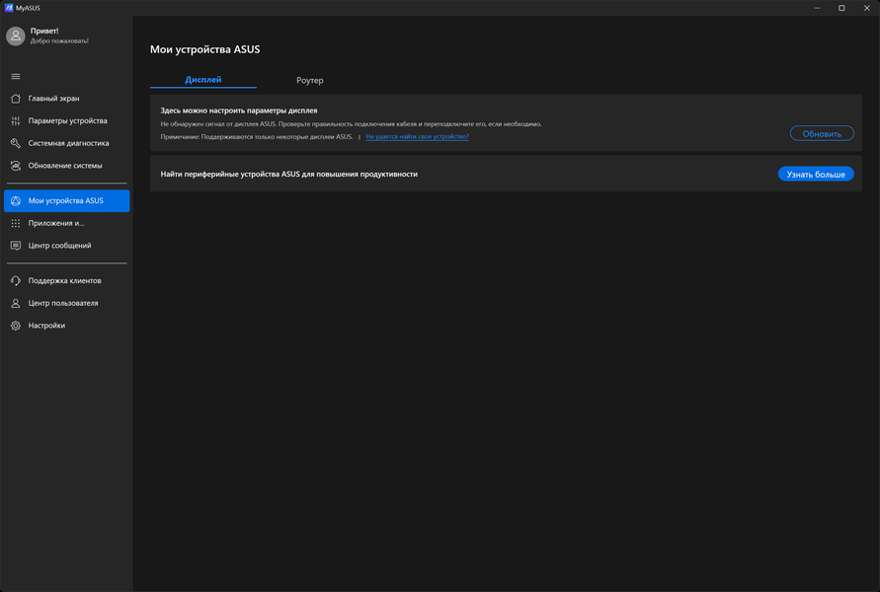Click the Узнать больше button
880x592 pixels.
click(x=816, y=174)
